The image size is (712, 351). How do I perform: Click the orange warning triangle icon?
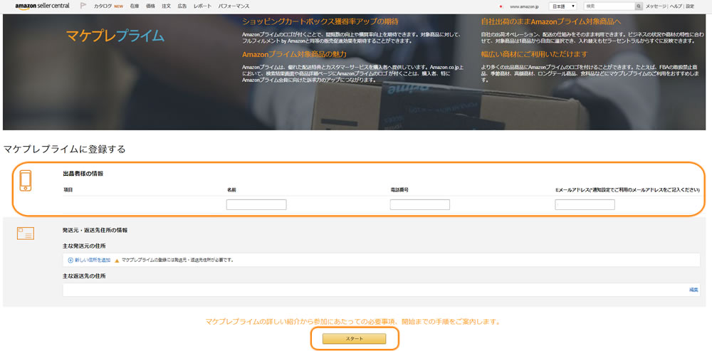coord(117,261)
